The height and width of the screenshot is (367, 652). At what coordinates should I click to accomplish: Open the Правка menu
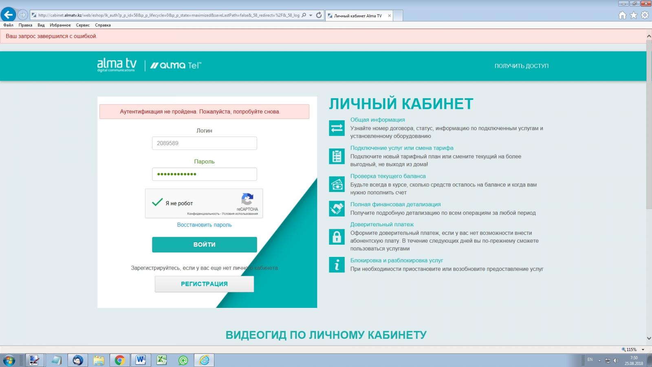(25, 25)
